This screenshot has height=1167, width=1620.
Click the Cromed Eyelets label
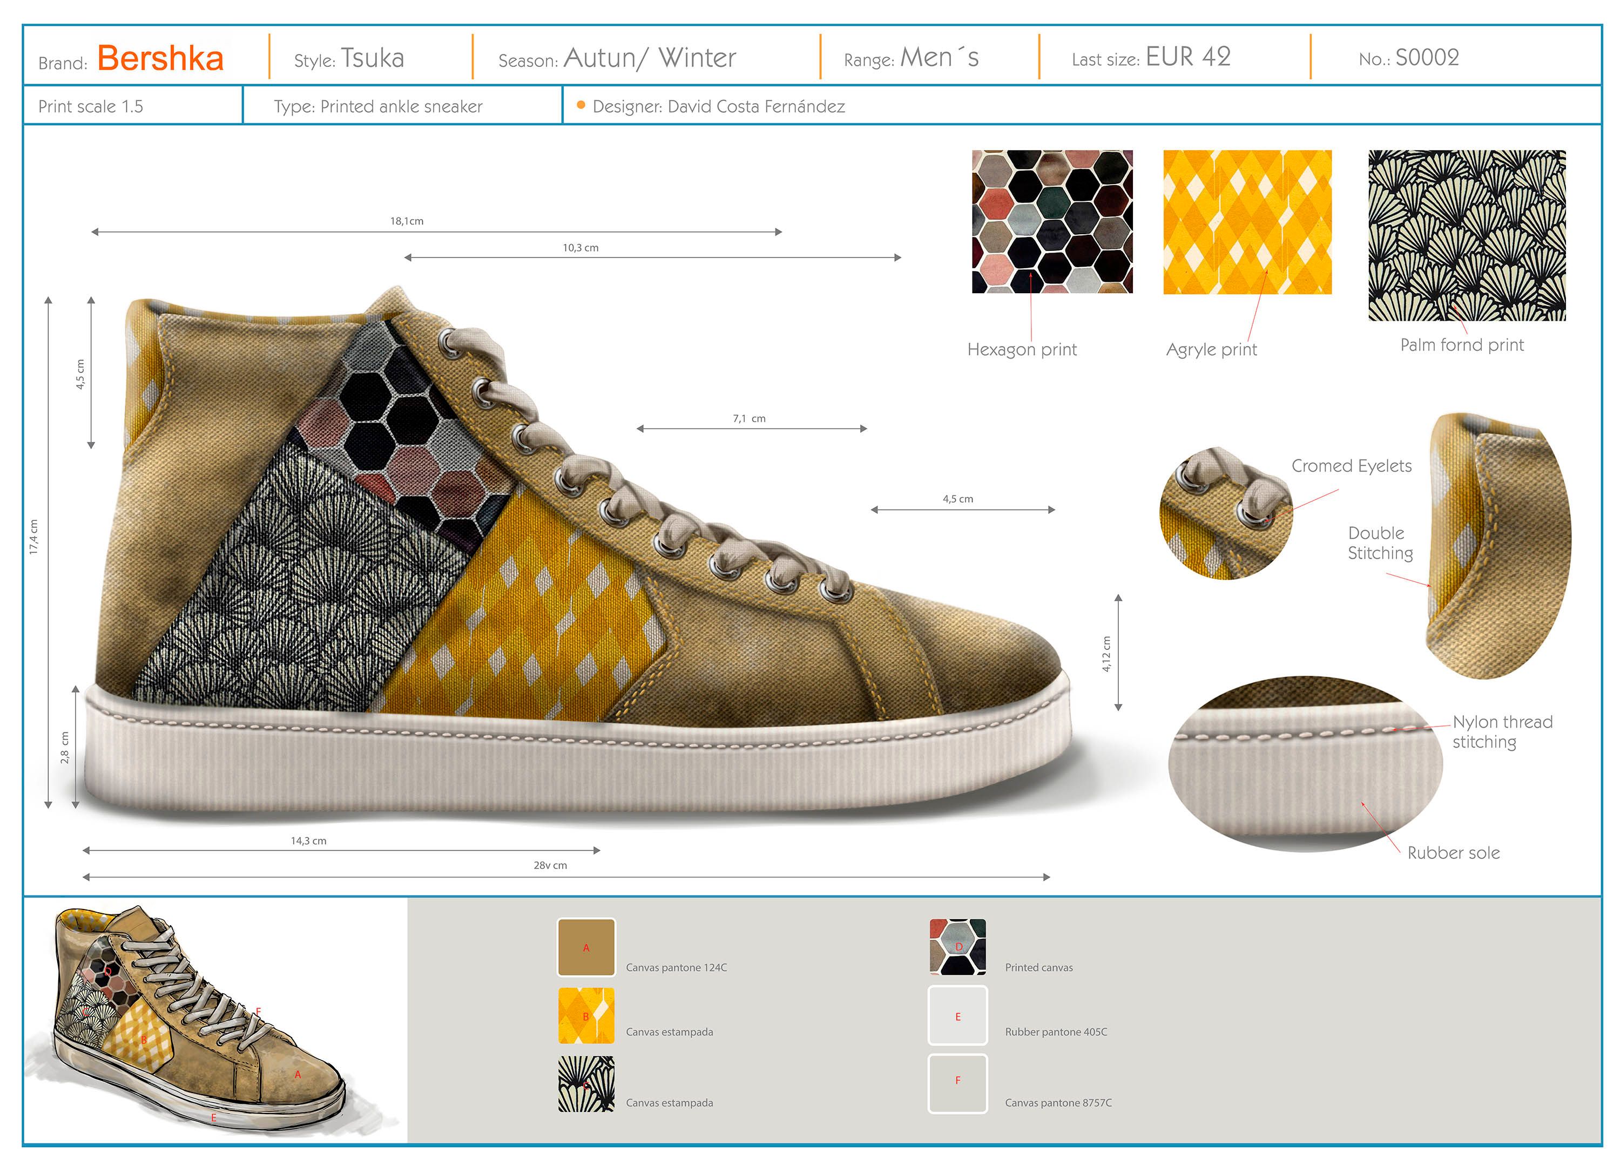[x=1352, y=466]
